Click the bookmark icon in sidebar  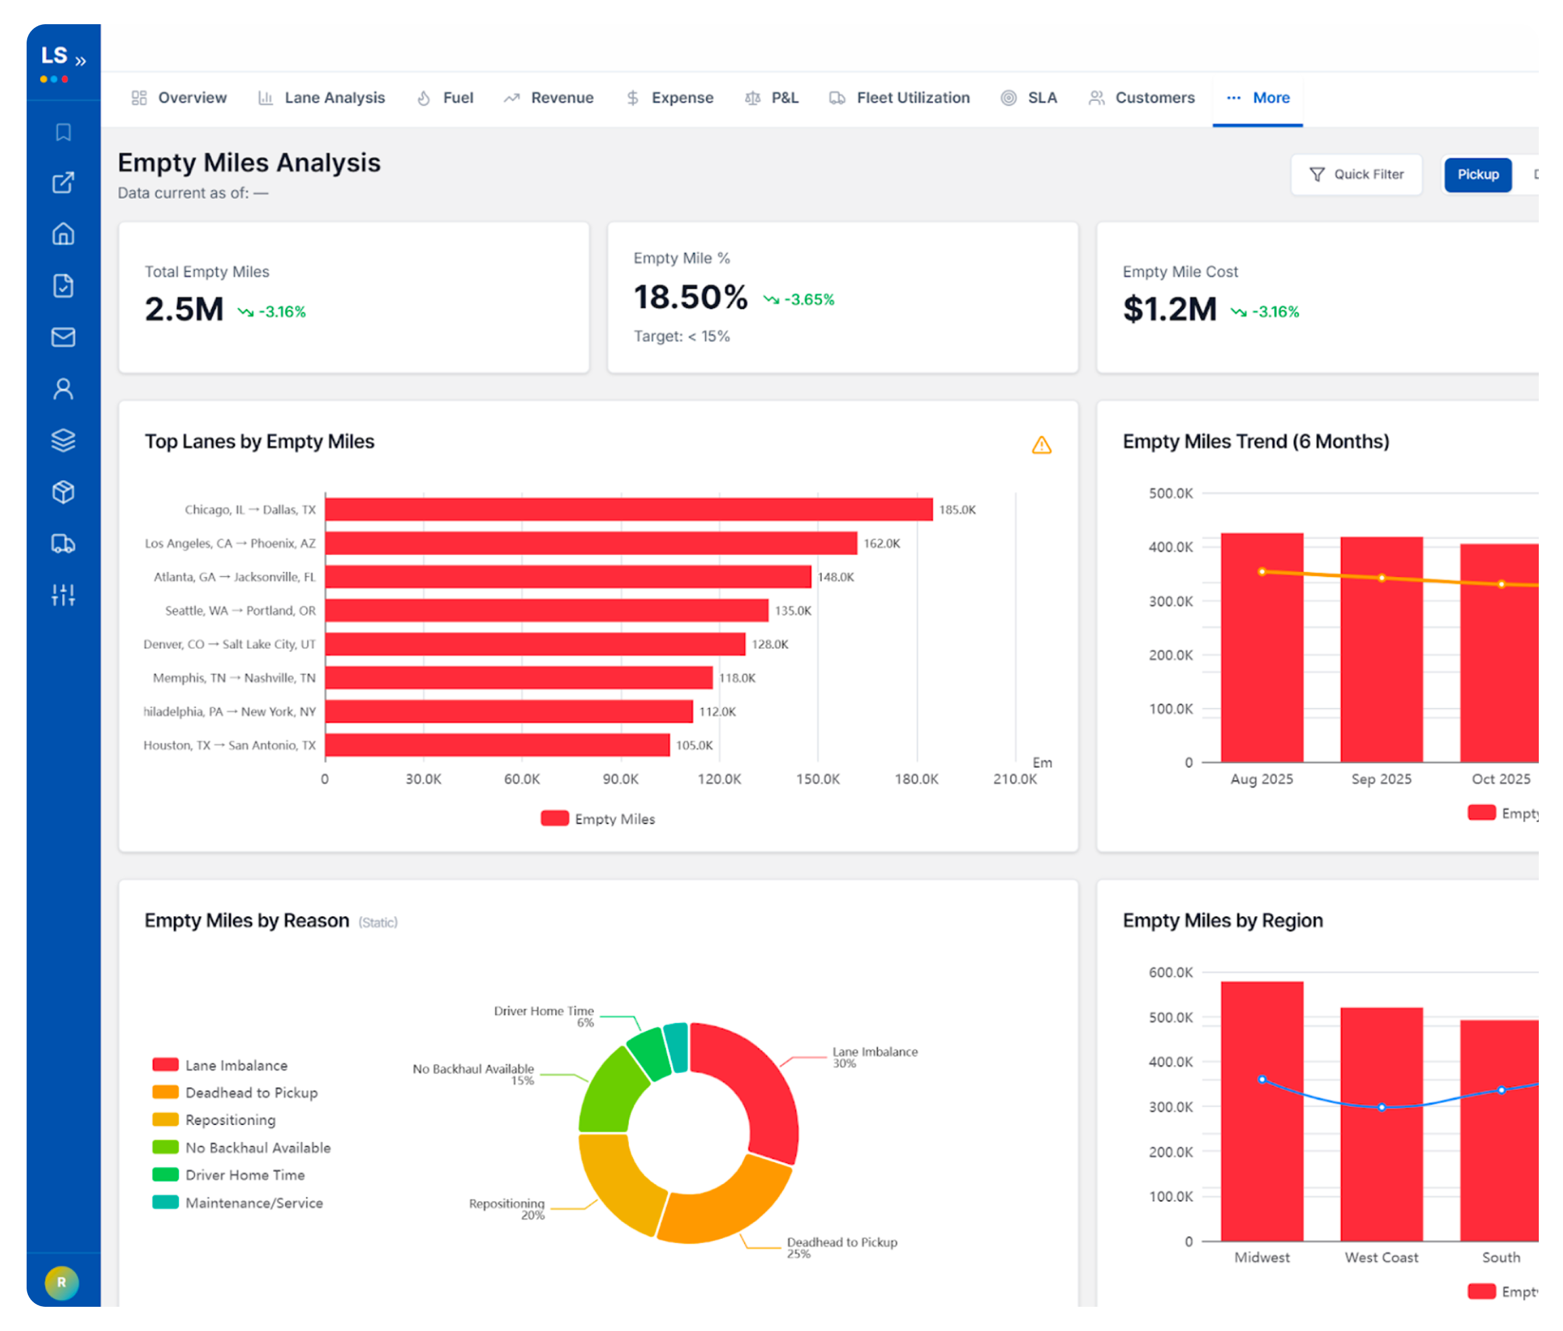coord(64,132)
